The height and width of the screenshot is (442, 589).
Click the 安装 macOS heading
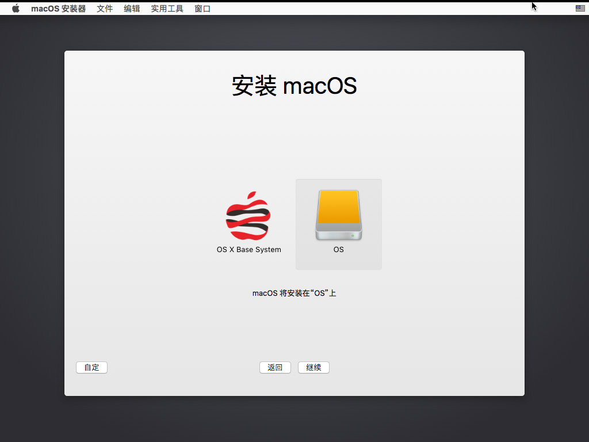click(x=294, y=86)
